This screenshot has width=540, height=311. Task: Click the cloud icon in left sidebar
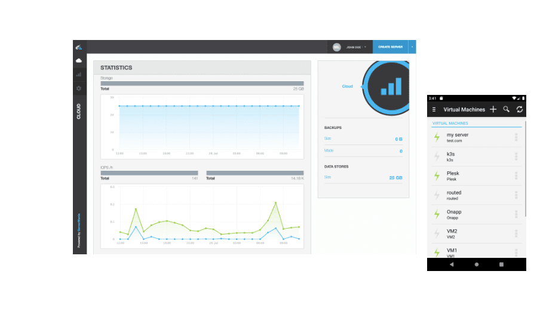pyautogui.click(x=79, y=60)
